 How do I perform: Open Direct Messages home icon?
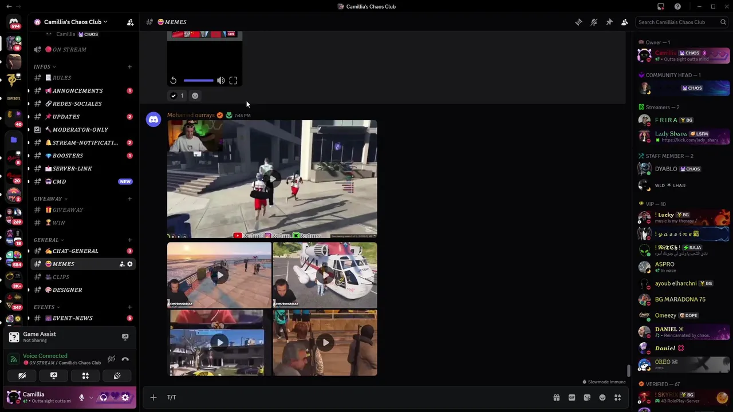pyautogui.click(x=14, y=23)
